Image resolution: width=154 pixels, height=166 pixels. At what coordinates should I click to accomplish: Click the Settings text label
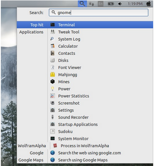[x=66, y=110]
